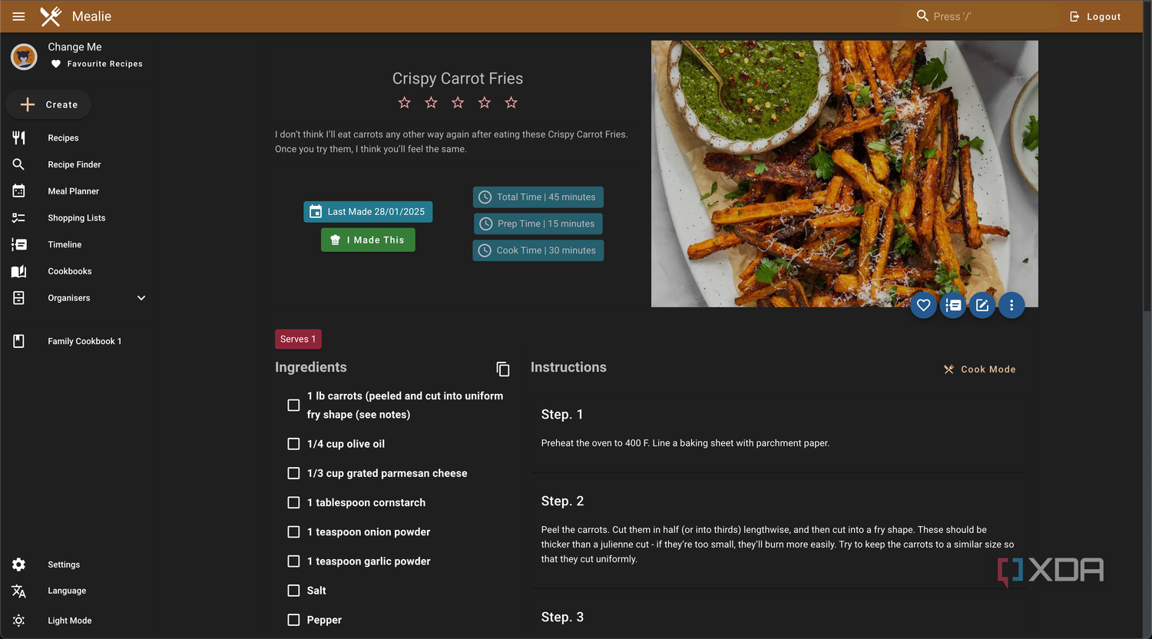
Task: Open Family Cookbook 1
Action: point(84,341)
